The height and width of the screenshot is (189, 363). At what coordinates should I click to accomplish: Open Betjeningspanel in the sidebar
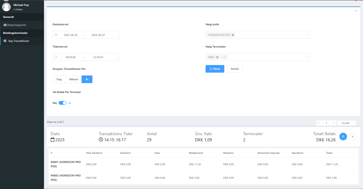22,25
